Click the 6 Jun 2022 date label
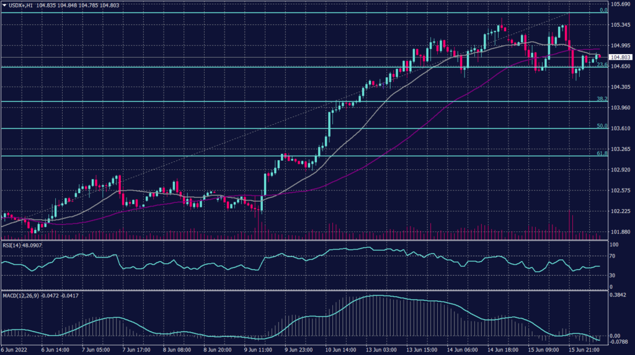This screenshot has height=355, width=635. pyautogui.click(x=16, y=350)
